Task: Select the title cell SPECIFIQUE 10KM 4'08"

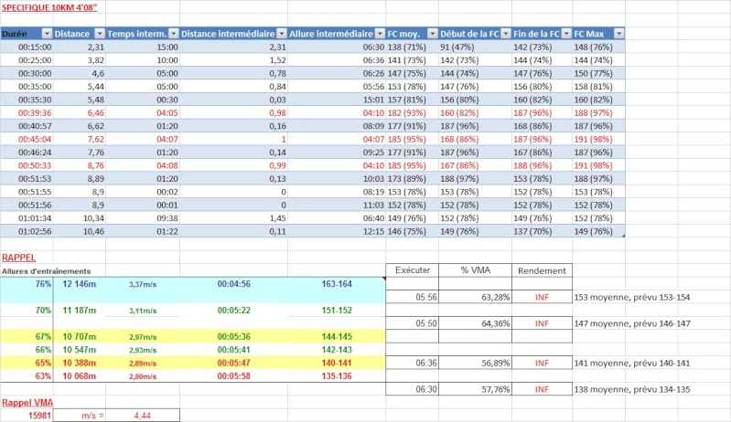Action: (x=49, y=7)
